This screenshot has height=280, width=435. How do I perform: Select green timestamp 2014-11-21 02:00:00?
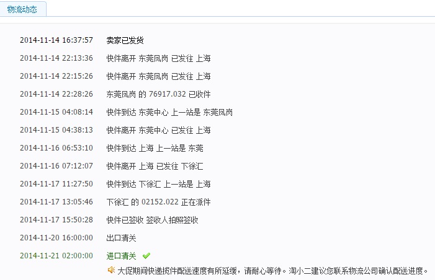click(x=56, y=256)
